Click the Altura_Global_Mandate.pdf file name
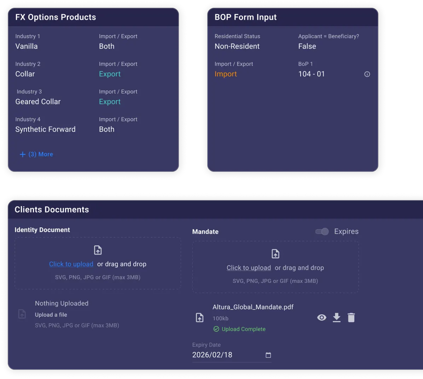The image size is (423, 379). click(253, 307)
